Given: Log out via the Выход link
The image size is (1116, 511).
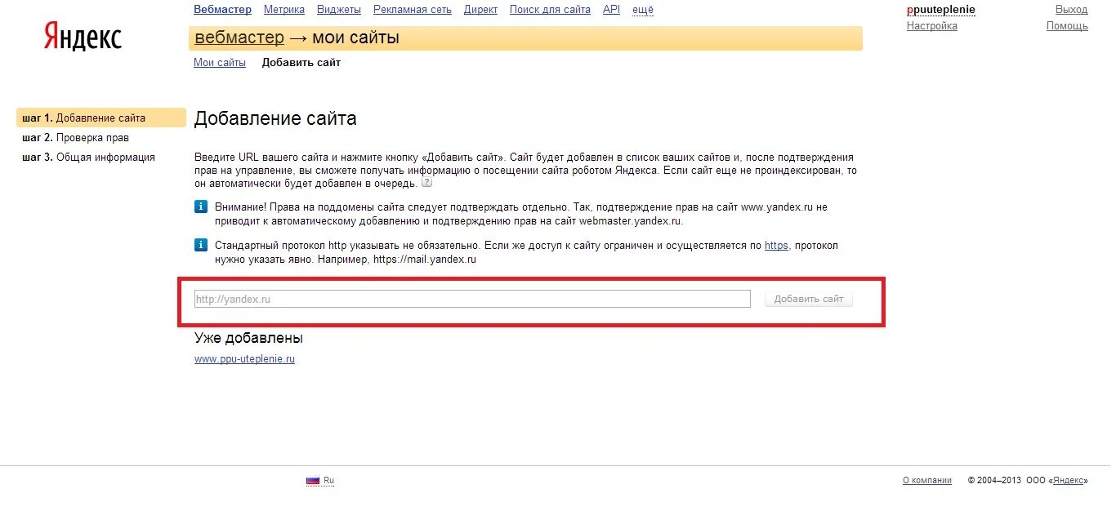Looking at the screenshot, I should point(1072,10).
